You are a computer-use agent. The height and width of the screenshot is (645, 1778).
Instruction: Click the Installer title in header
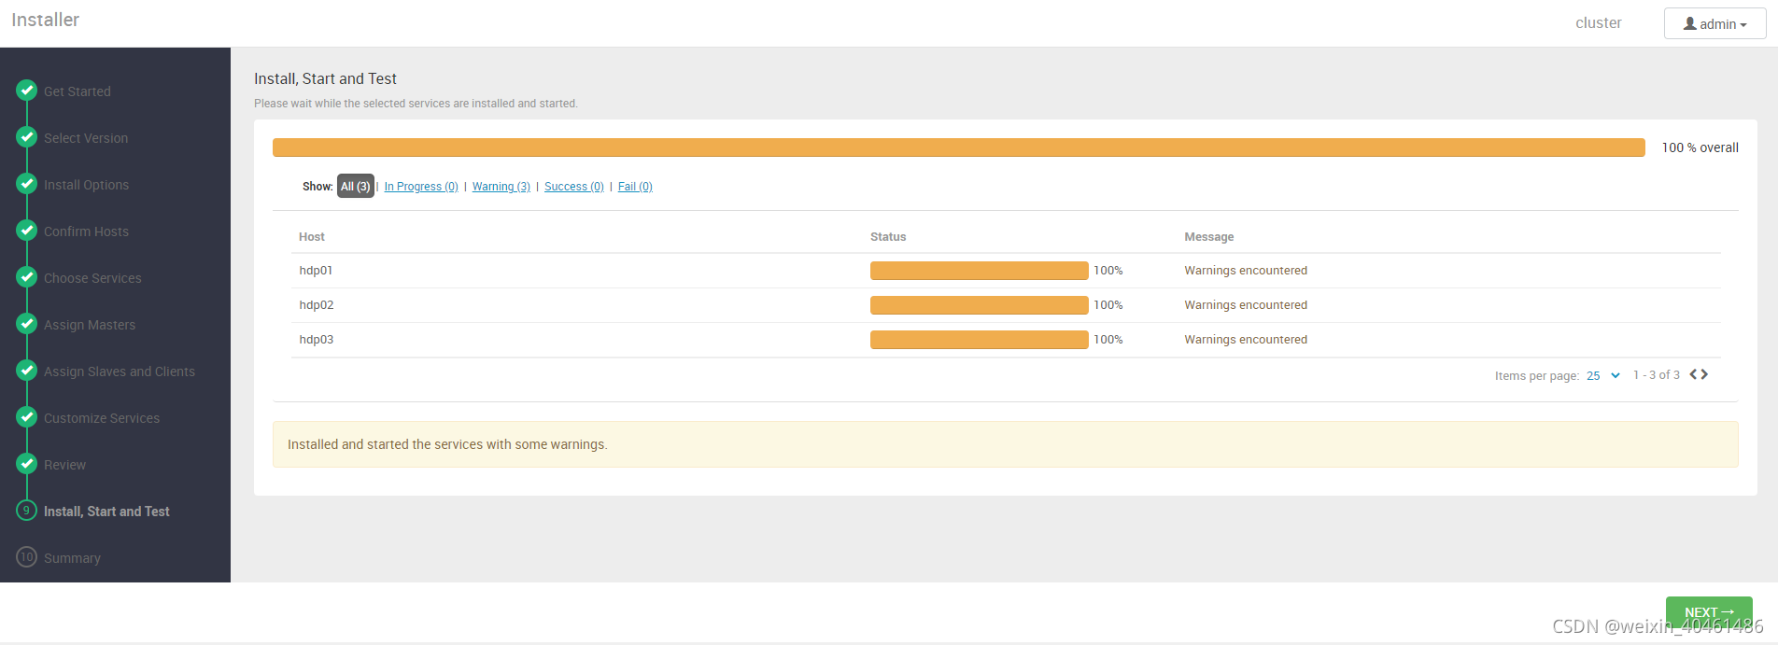point(45,20)
